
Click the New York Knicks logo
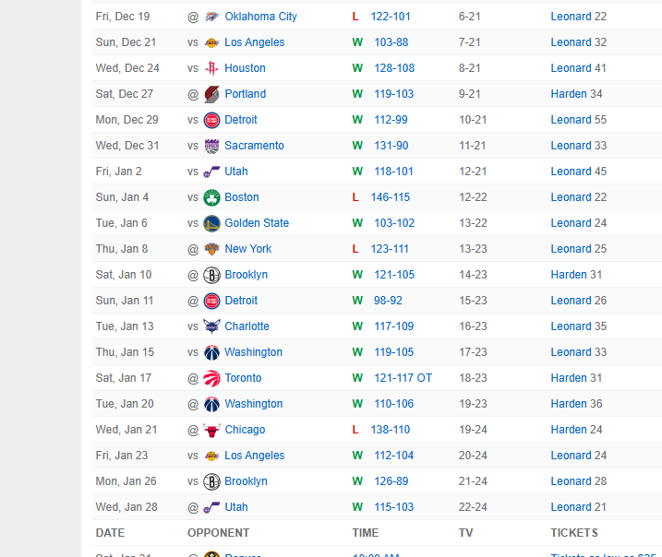(211, 249)
